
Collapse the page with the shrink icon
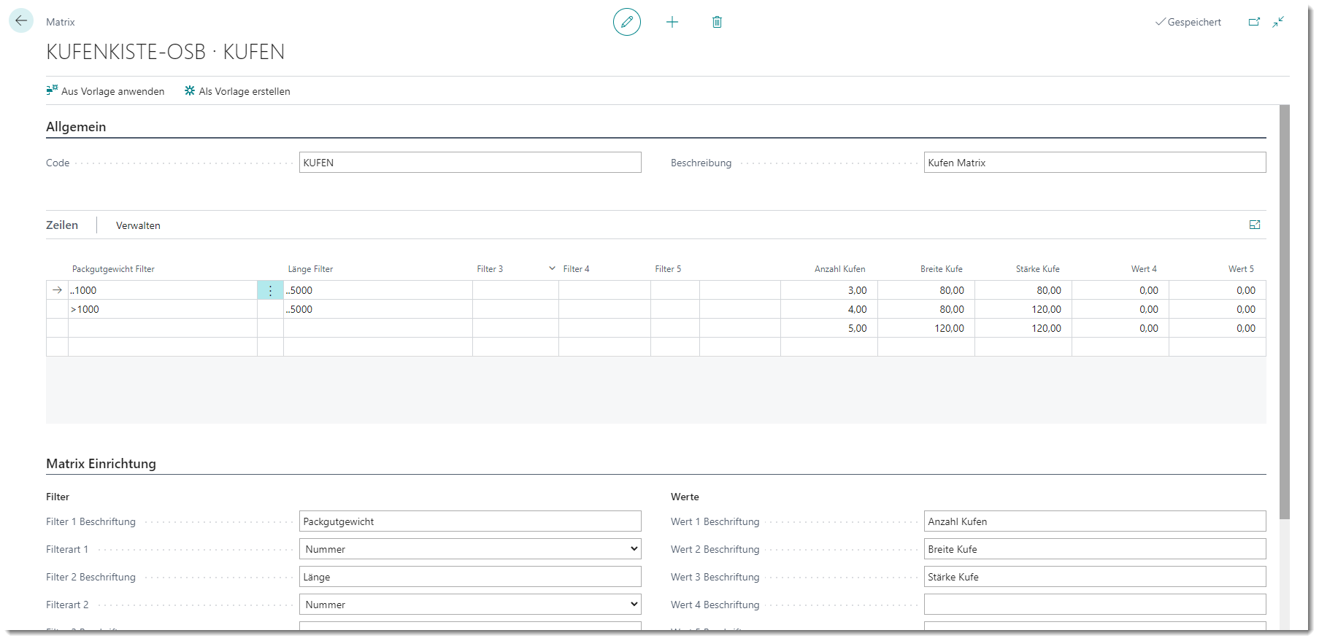[1278, 22]
